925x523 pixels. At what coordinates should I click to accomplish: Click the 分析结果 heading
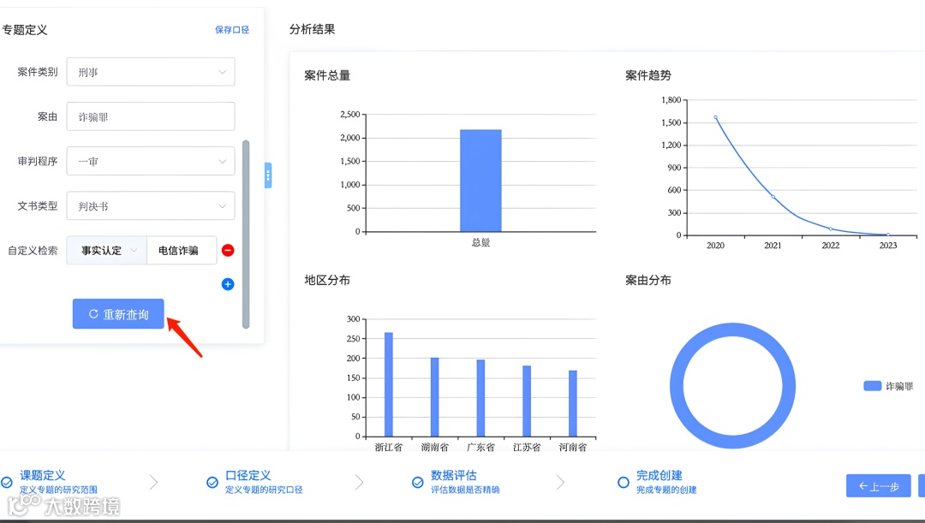312,29
